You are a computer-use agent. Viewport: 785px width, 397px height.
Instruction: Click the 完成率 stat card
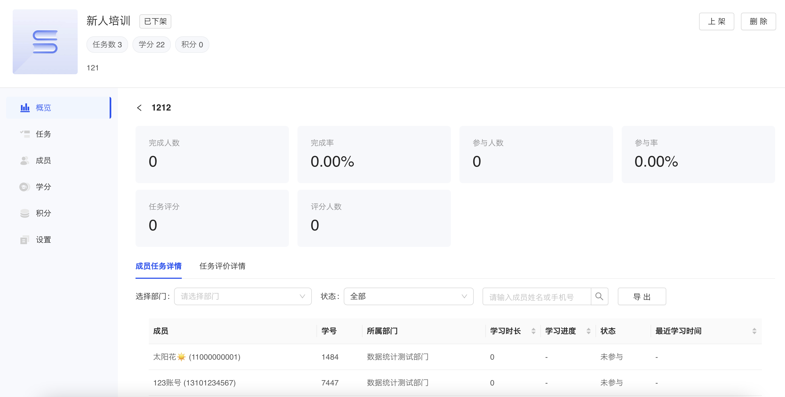[x=374, y=155]
